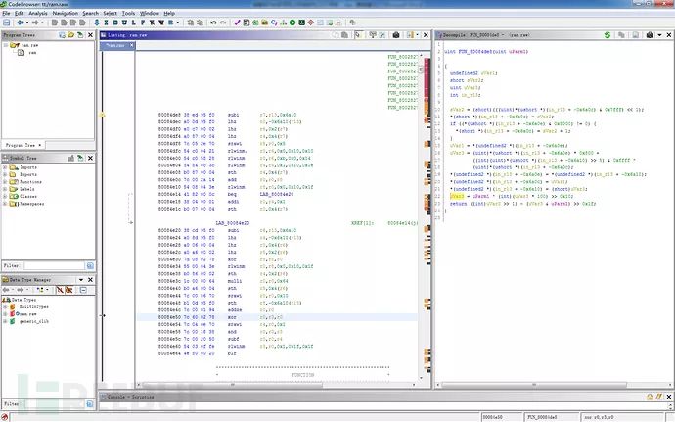Open the Analysis menu
Image resolution: width=675 pixels, height=422 pixels.
37,13
